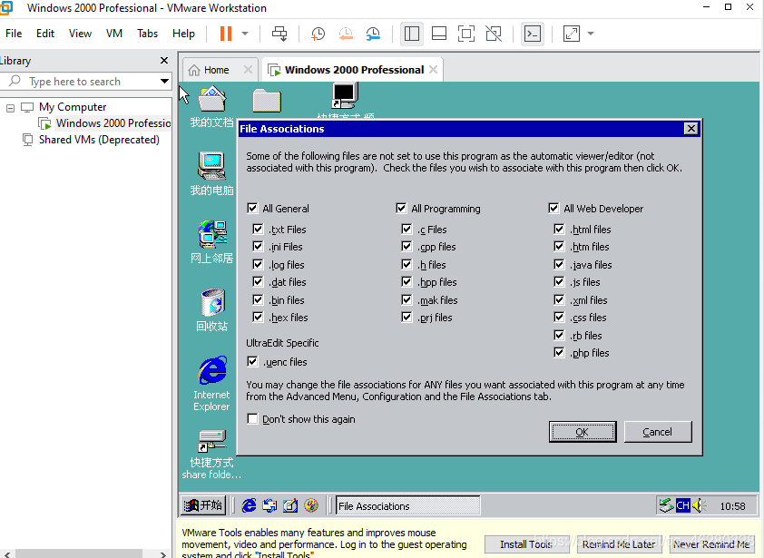Open the File menu
The image size is (764, 558).
pos(14,34)
